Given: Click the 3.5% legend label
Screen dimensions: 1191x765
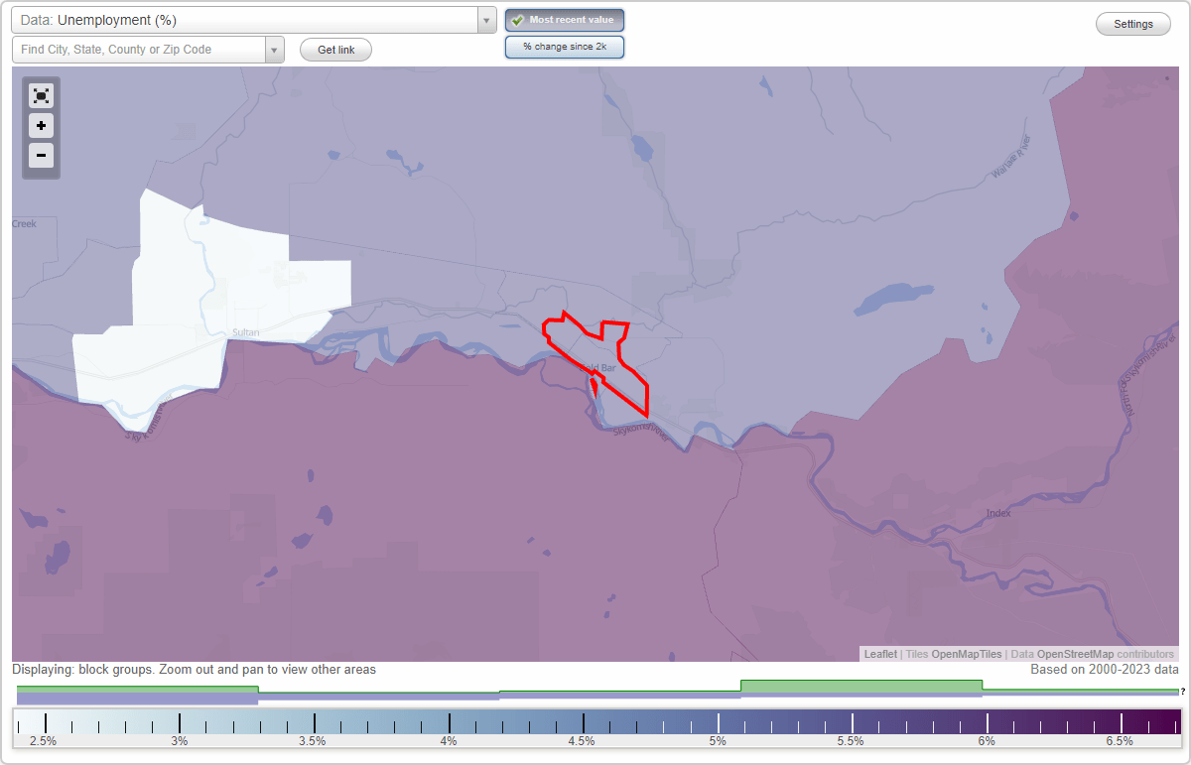Looking at the screenshot, I should tap(313, 740).
